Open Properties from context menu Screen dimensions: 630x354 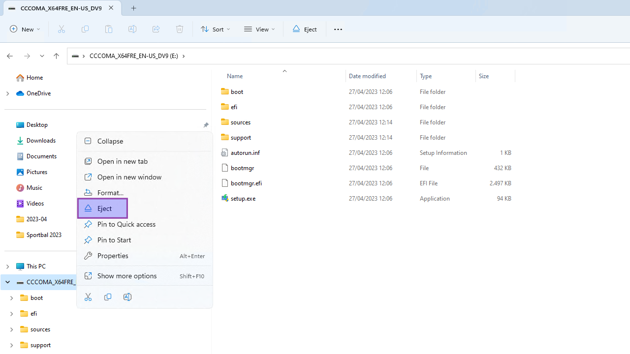[x=144, y=256]
